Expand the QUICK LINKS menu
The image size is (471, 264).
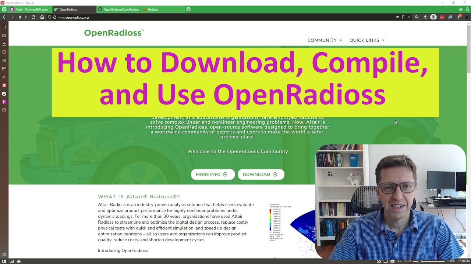(x=367, y=40)
